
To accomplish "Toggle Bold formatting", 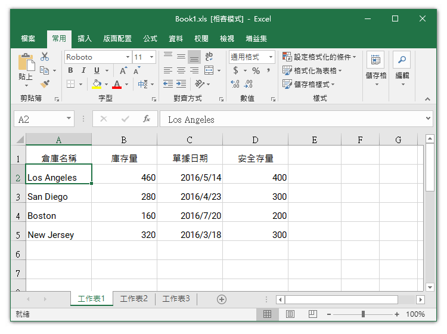I will (70, 70).
